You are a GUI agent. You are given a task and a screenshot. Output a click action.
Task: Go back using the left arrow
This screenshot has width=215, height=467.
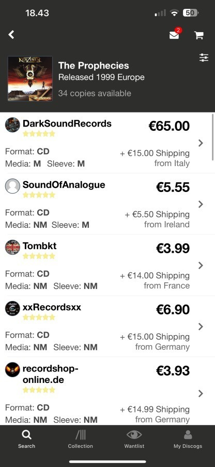pos(11,35)
